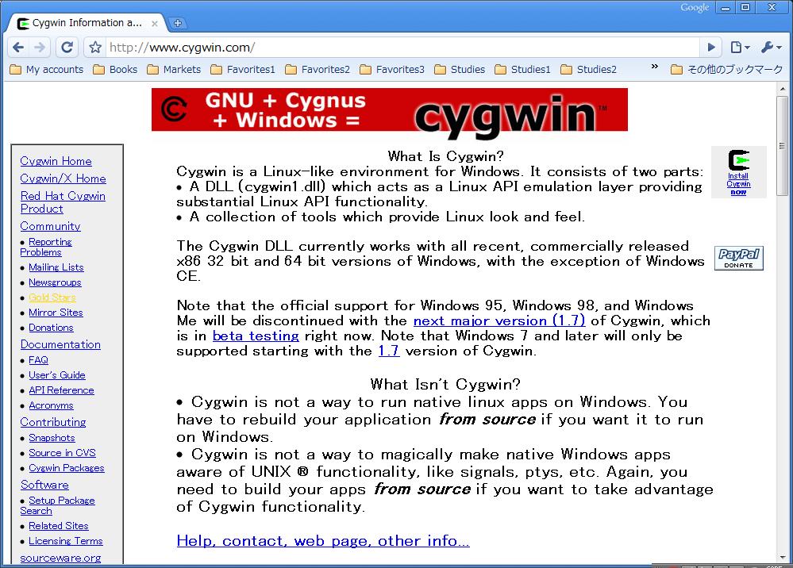Open the Gold Stars link
Screen dimensions: 793x568
pos(52,297)
